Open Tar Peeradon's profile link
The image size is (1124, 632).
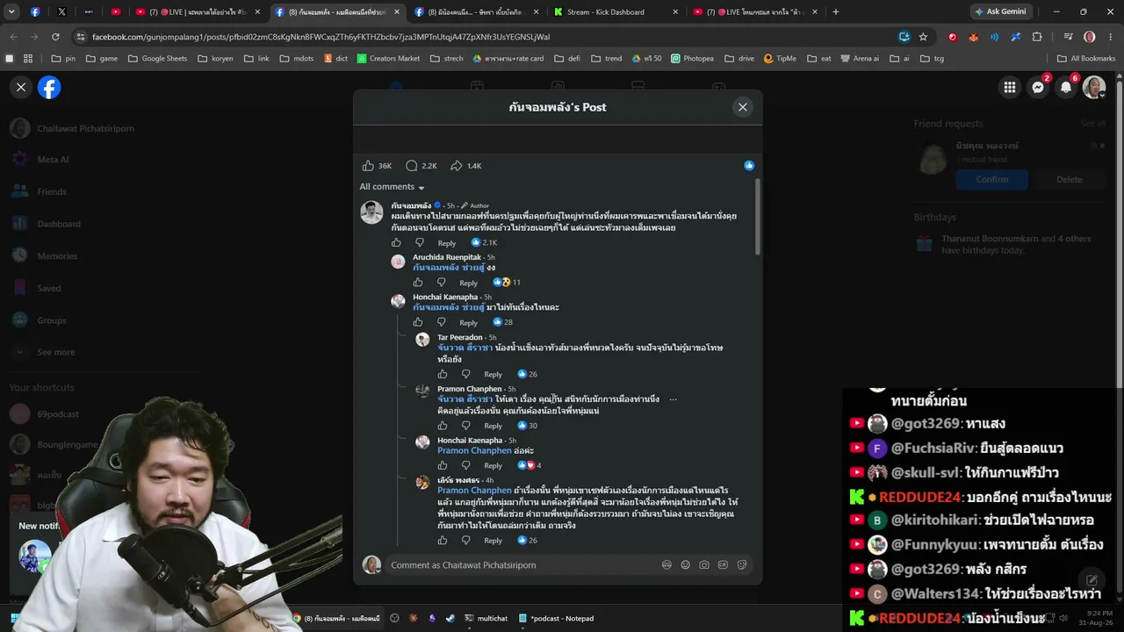(460, 337)
